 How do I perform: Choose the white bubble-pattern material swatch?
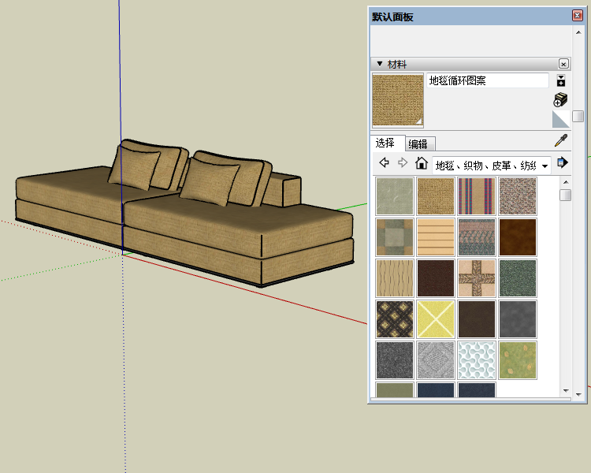[477, 360]
